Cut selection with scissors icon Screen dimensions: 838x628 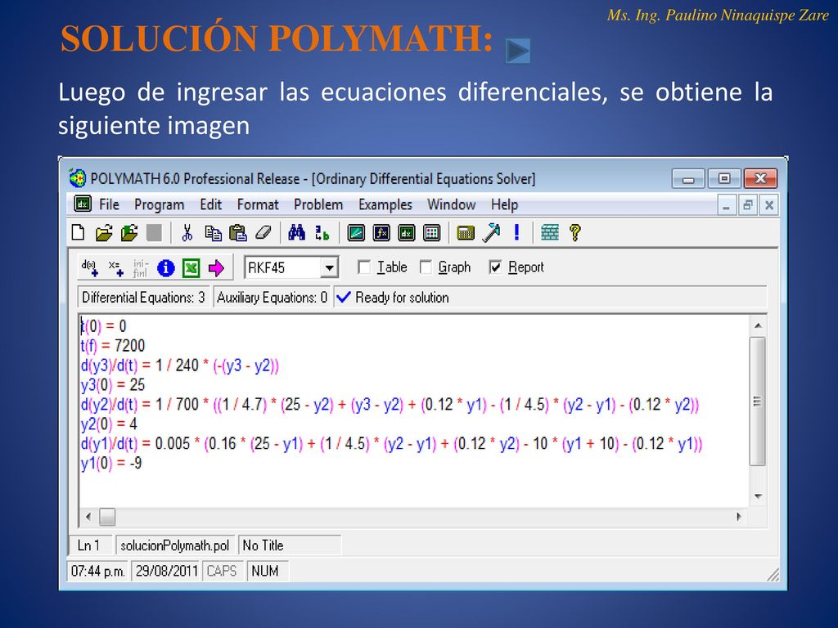(187, 233)
